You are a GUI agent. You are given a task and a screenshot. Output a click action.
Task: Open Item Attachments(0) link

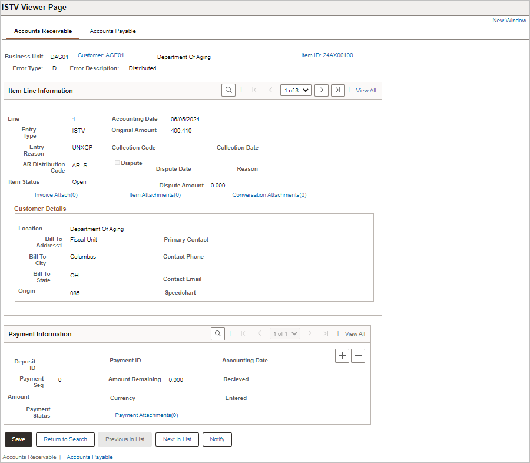tap(155, 195)
